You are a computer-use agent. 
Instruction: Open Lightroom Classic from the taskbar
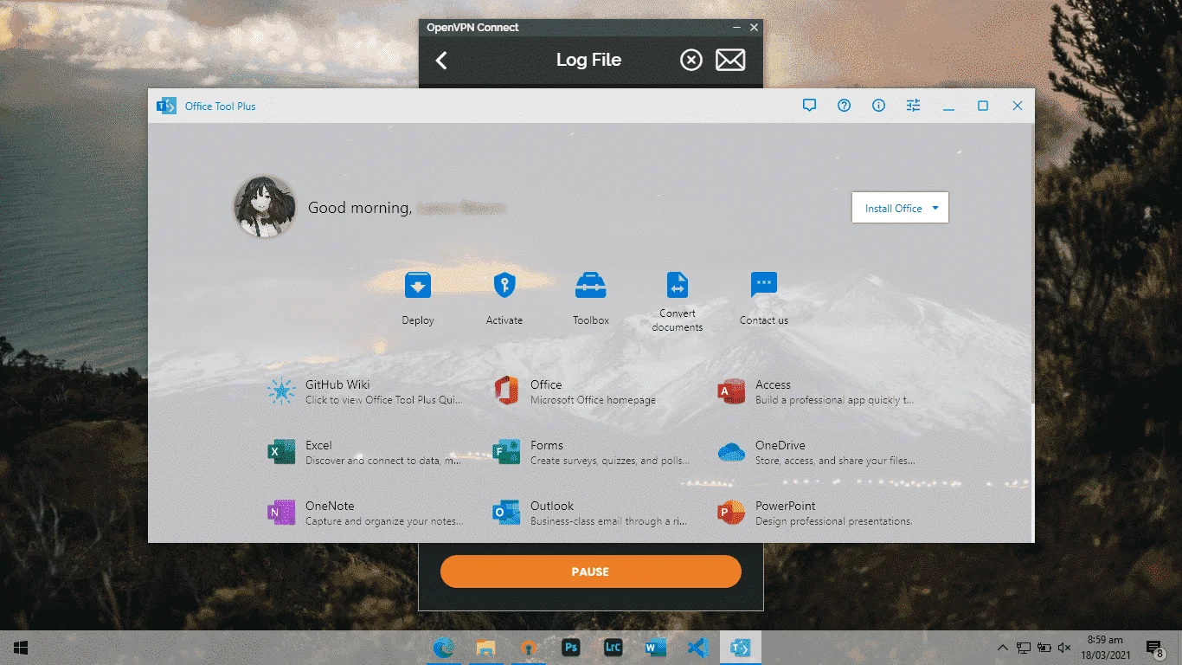pyautogui.click(x=613, y=648)
